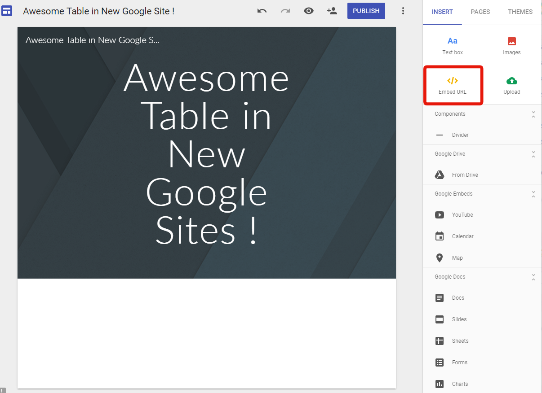Select the Embed URL option
The width and height of the screenshot is (542, 393).
tap(453, 85)
